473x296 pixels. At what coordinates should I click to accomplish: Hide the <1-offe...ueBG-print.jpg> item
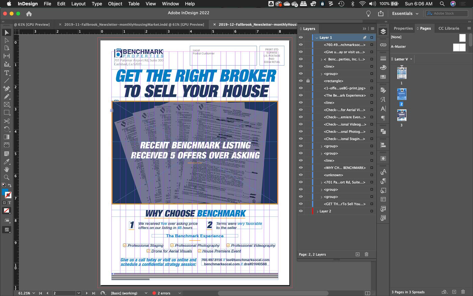click(301, 88)
